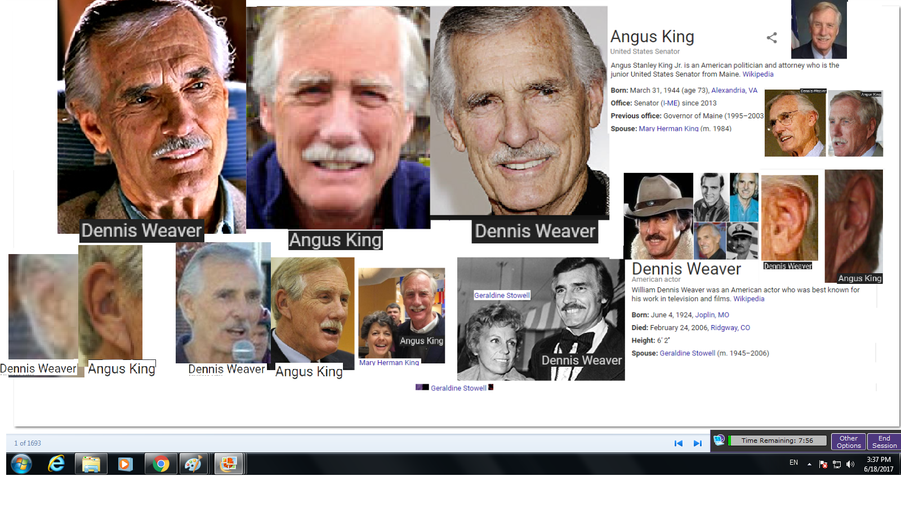Viewport: 901px width, 507px height.
Task: Open Wikipedia link in Dennis Weaver description
Action: click(748, 299)
